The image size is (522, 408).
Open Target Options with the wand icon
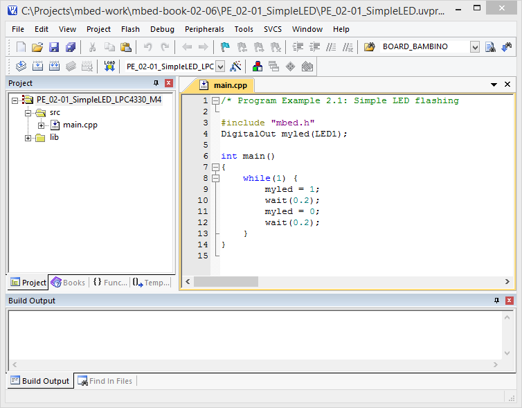click(x=235, y=66)
